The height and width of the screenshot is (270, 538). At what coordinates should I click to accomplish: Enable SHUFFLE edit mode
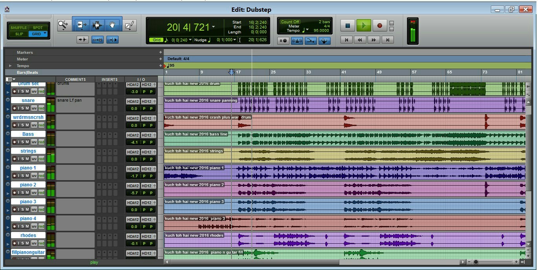[19, 27]
